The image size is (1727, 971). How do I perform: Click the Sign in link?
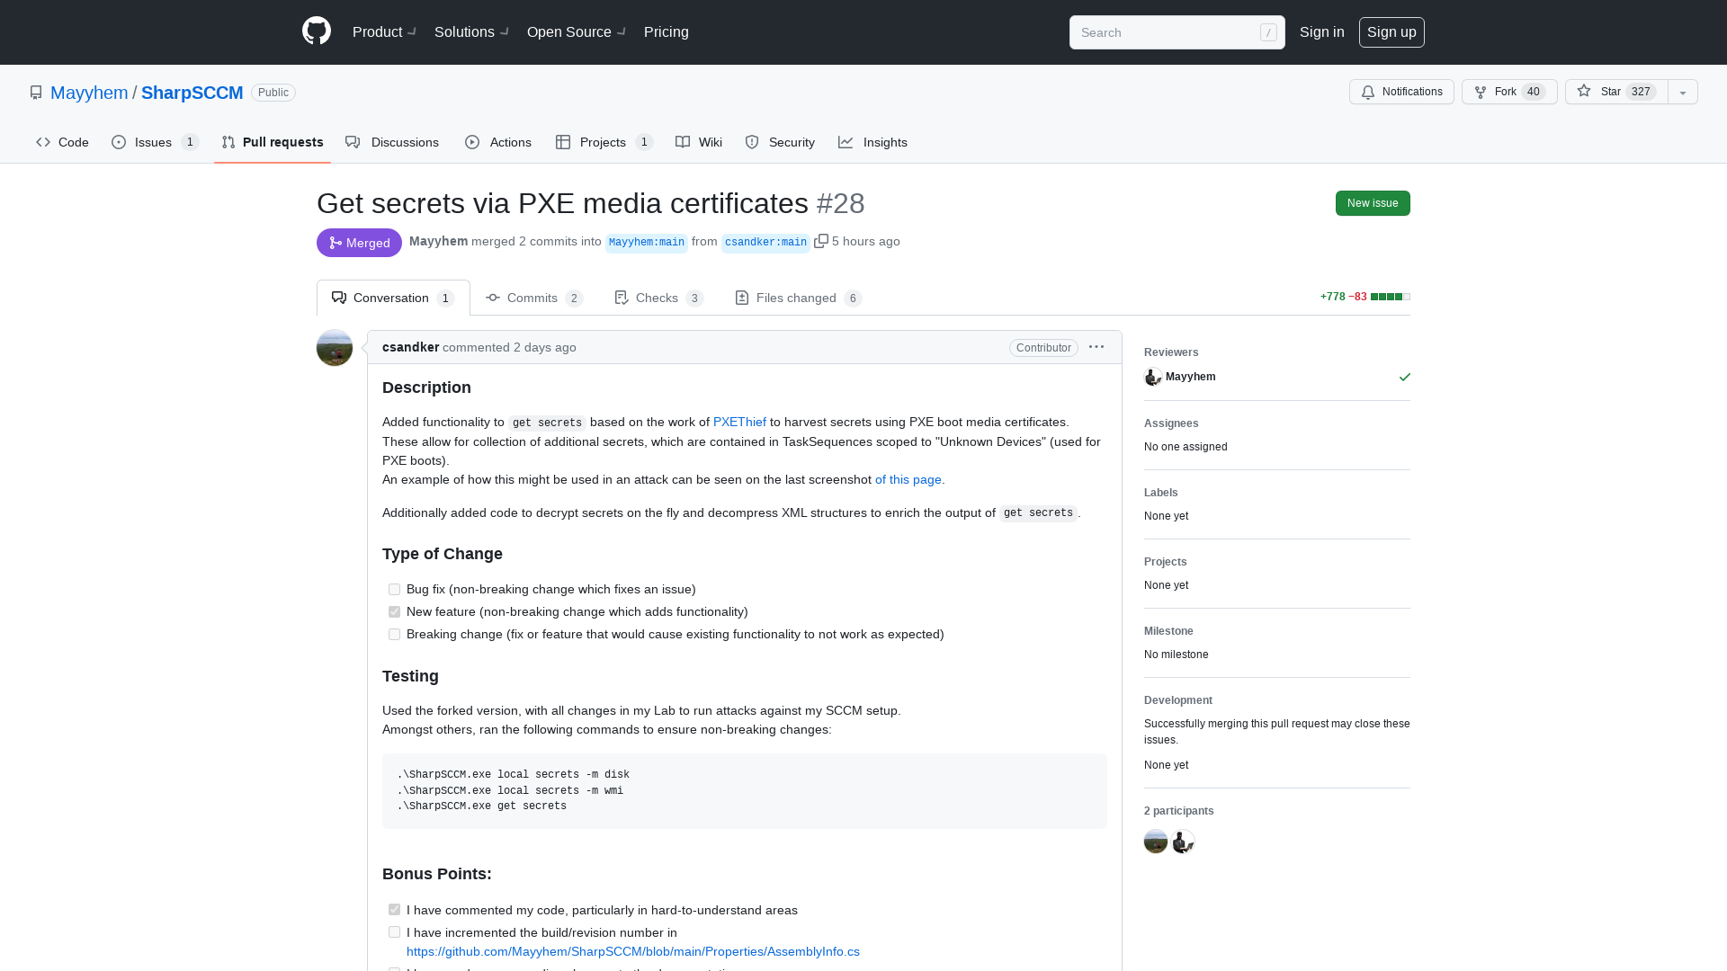[x=1322, y=31]
